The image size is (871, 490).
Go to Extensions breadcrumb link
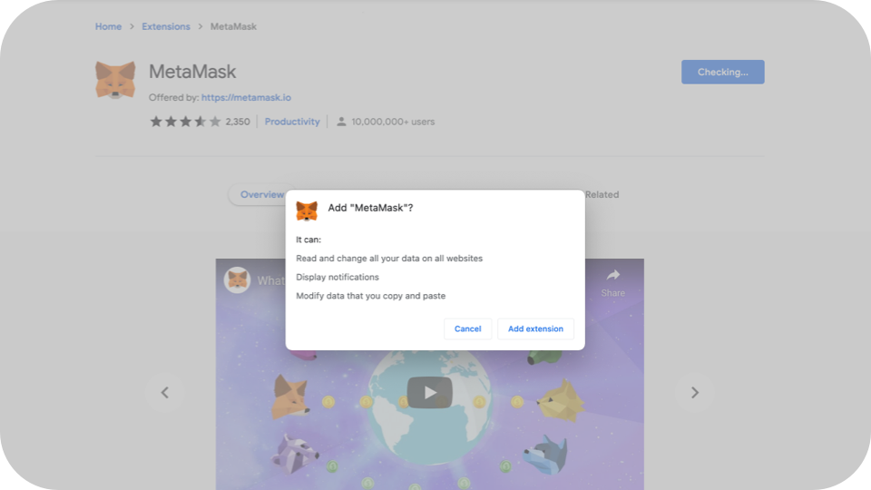[x=165, y=26]
